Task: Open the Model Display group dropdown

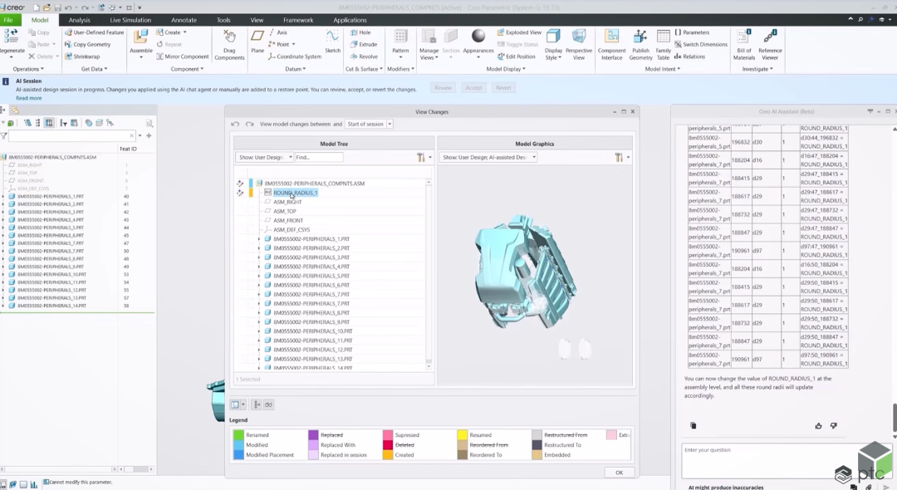Action: (x=506, y=69)
